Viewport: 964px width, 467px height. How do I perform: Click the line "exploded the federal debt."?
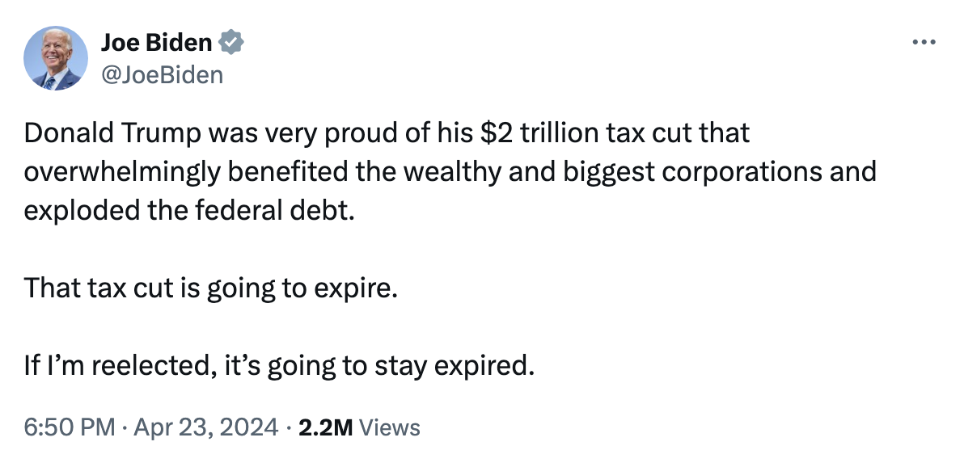coord(189,210)
